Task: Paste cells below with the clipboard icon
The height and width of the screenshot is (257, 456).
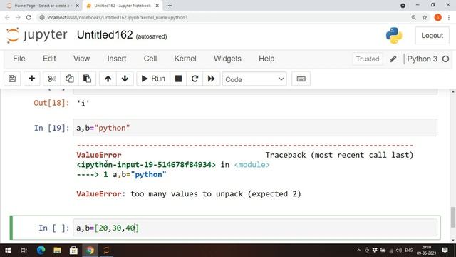Action: [x=87, y=79]
